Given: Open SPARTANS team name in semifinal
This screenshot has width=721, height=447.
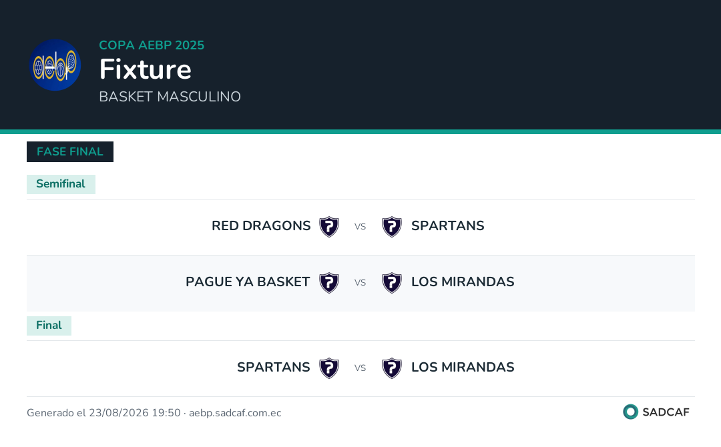Looking at the screenshot, I should [447, 226].
